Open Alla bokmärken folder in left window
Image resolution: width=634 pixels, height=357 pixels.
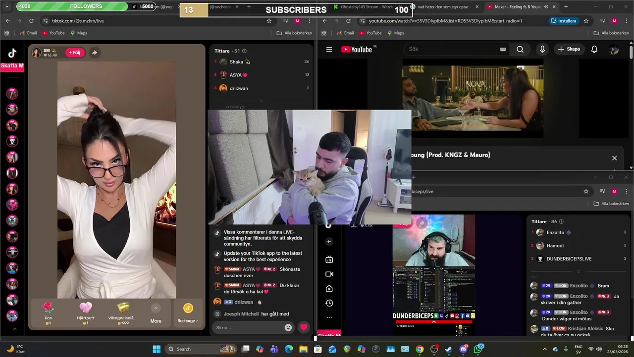[294, 33]
